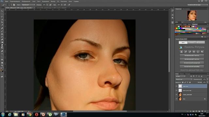This screenshot has height=117, width=209.
Task: Open the workspace switcher dropdown
Action: click(198, 5)
